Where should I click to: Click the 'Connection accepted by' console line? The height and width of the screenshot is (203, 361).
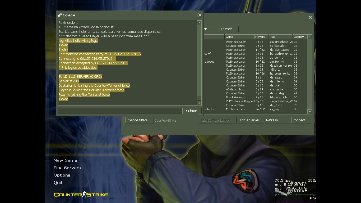pyautogui.click(x=93, y=63)
